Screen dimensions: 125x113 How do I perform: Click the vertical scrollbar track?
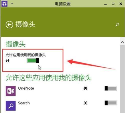tap(122, 79)
